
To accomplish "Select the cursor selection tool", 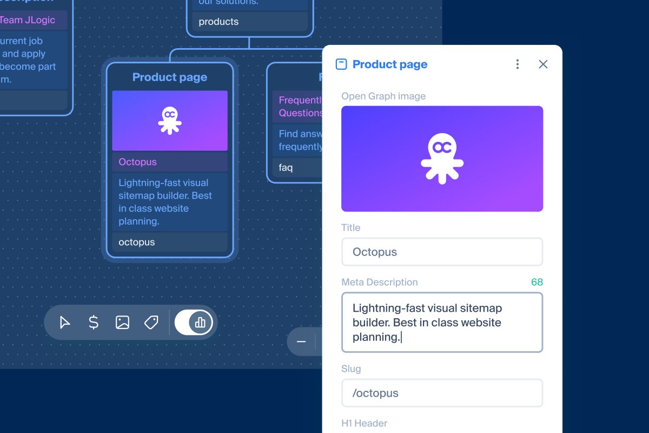I will tap(65, 322).
